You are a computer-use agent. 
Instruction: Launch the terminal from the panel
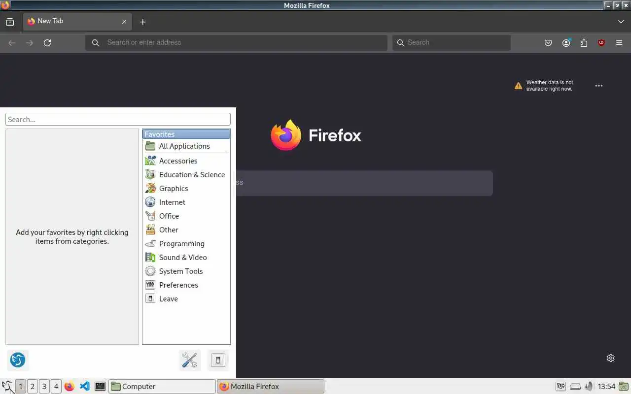point(100,387)
